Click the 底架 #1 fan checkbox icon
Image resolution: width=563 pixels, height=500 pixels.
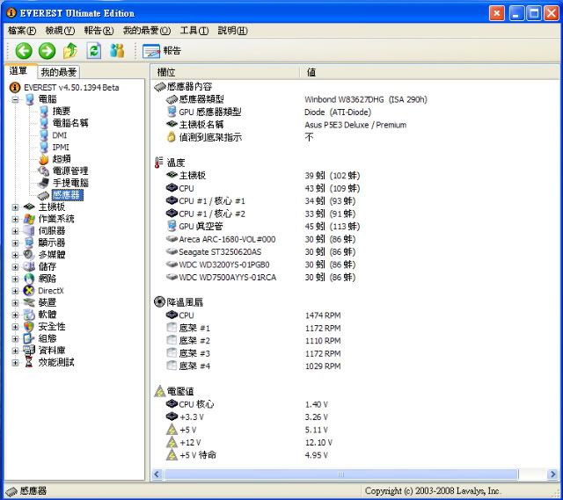(x=172, y=328)
